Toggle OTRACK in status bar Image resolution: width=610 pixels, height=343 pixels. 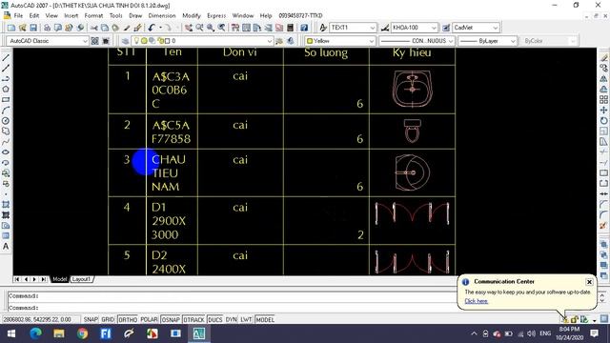tap(193, 320)
